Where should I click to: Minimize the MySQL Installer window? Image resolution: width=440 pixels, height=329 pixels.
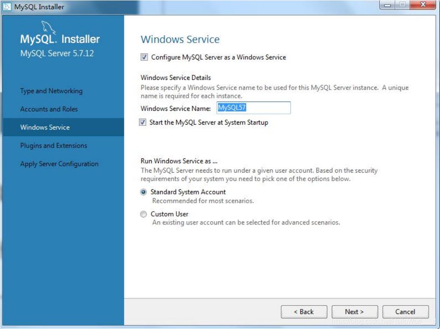[x=387, y=5]
